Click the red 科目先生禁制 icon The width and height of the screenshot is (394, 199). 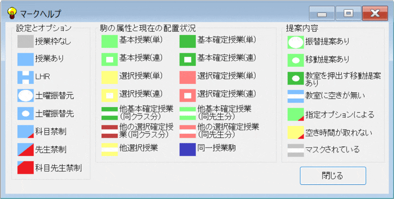[25, 167]
